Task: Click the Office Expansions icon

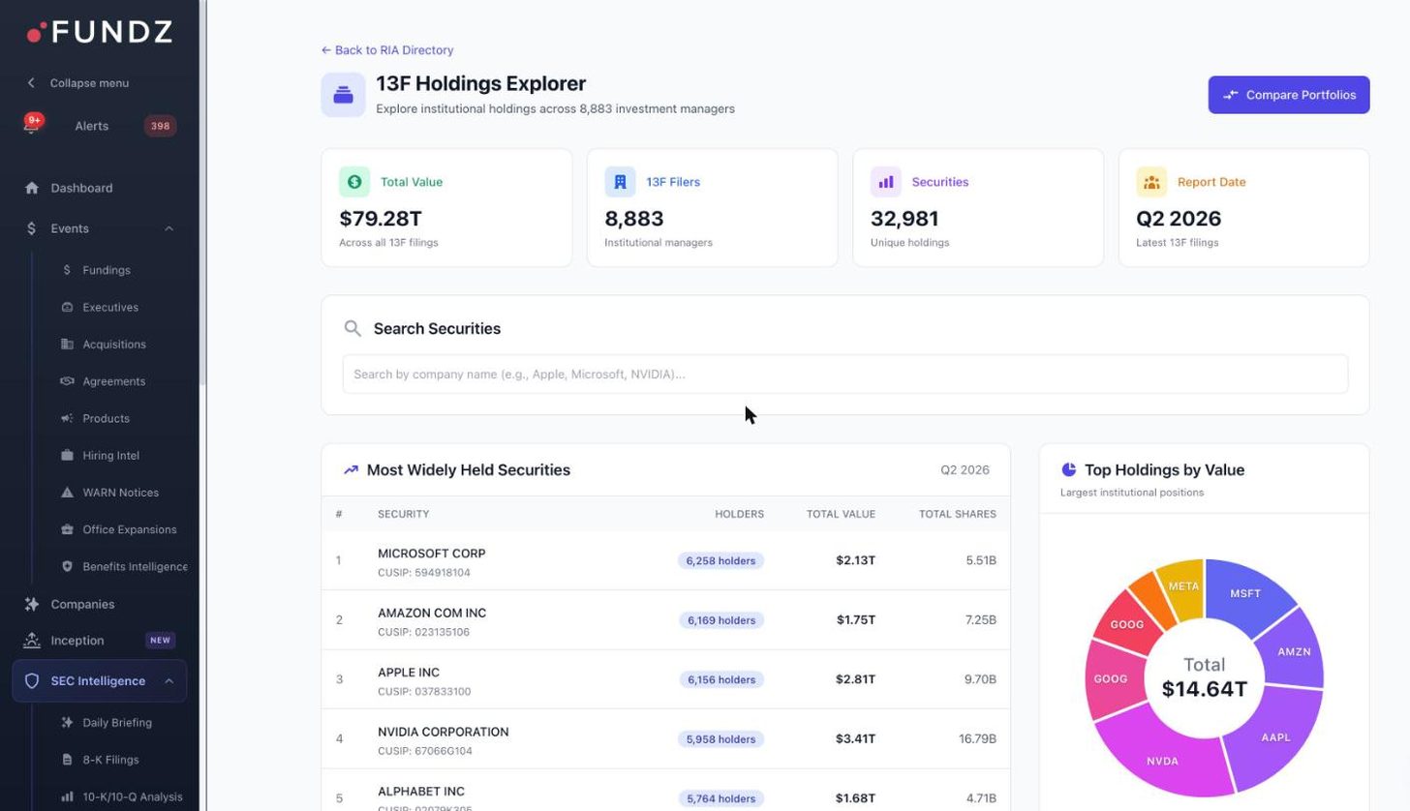Action: (67, 529)
